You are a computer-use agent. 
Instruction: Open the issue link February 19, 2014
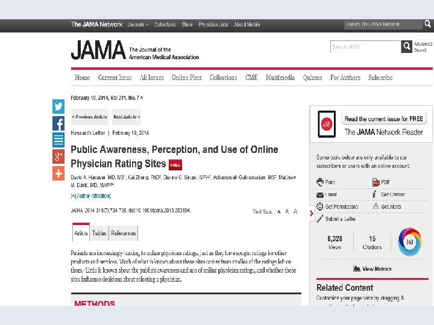click(107, 98)
